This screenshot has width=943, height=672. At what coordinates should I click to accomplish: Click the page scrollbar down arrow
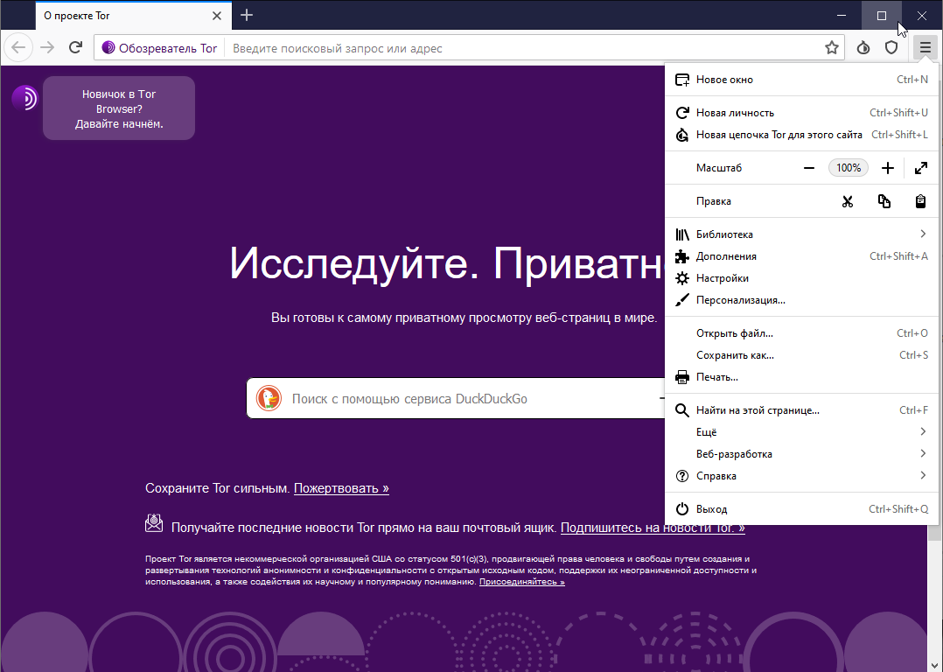coord(934,665)
